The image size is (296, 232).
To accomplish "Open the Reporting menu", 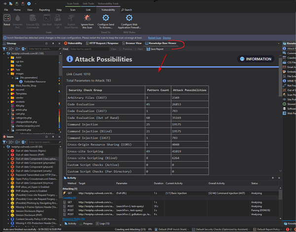I will [x=44, y=9].
